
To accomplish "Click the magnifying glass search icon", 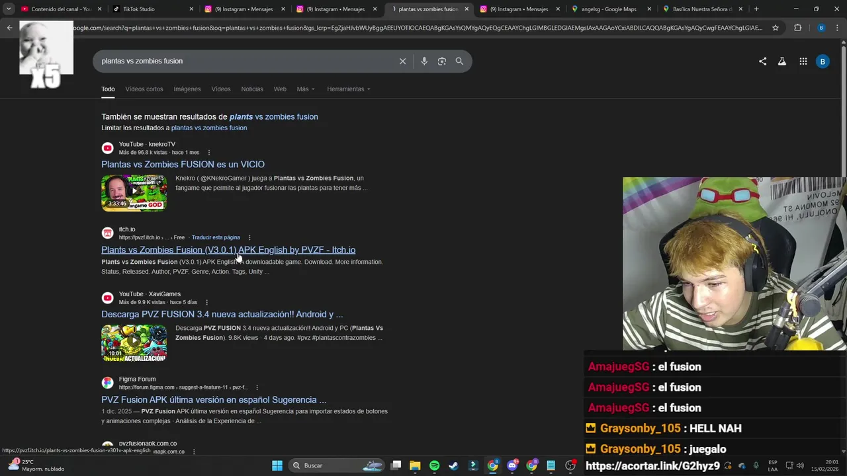I will (x=459, y=61).
